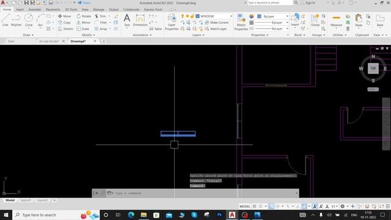Screen dimensions: 391x220
Task: Switch to the Manage ribbon tab
Action: [x=98, y=10]
